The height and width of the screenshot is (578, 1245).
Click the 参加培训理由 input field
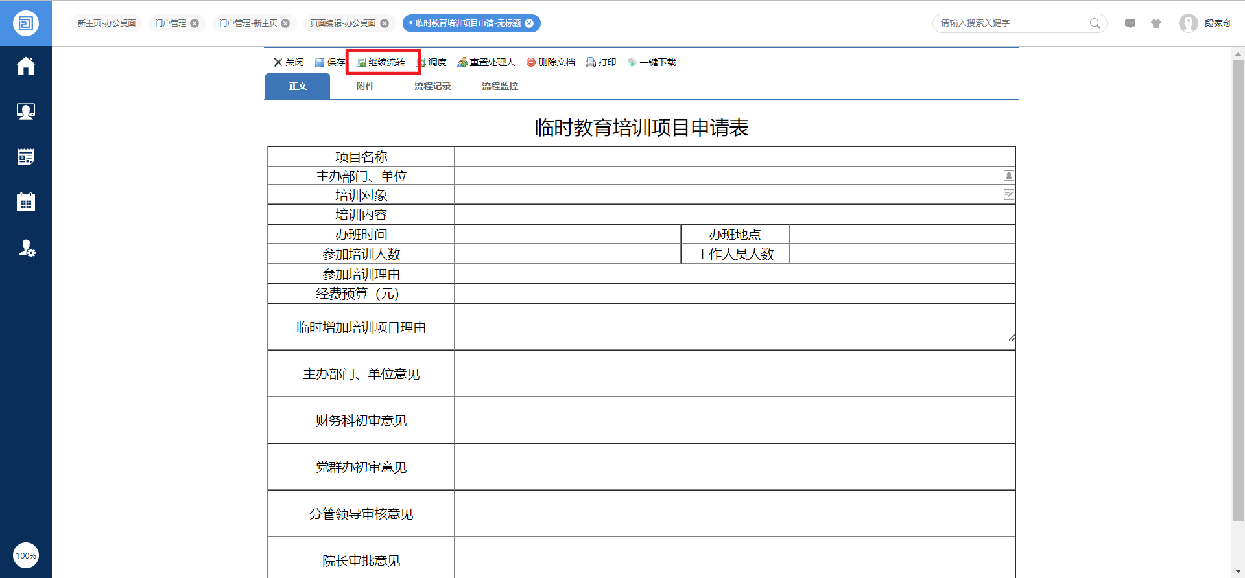point(735,273)
